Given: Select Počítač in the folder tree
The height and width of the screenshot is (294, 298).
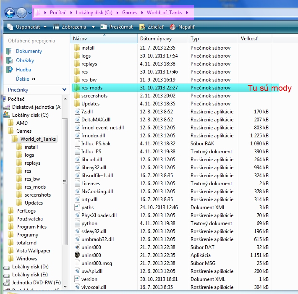Looking at the screenshot, I should coord(16,99).
